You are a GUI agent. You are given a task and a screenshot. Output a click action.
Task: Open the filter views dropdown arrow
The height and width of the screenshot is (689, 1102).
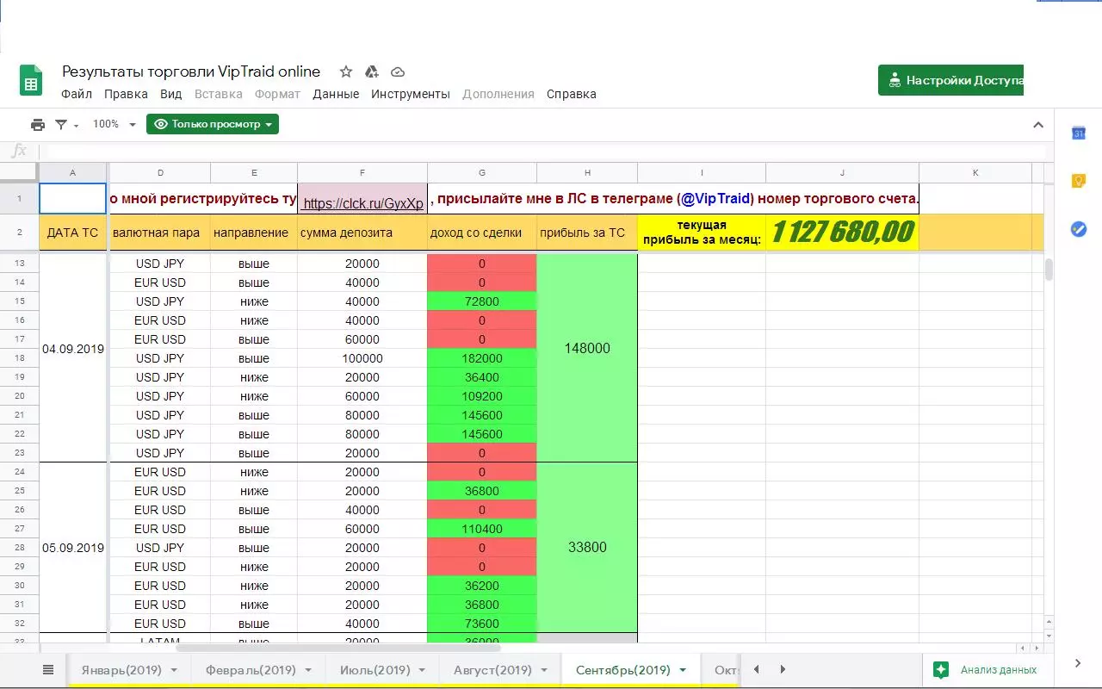76,125
